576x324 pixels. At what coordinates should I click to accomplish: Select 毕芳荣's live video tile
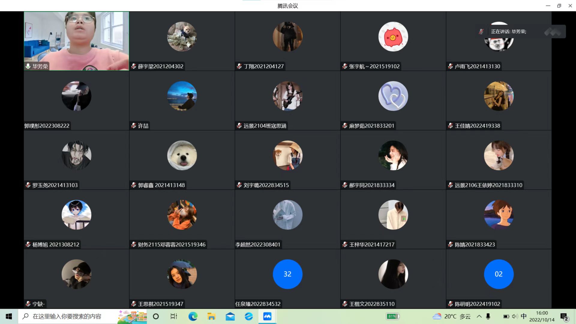(76, 41)
